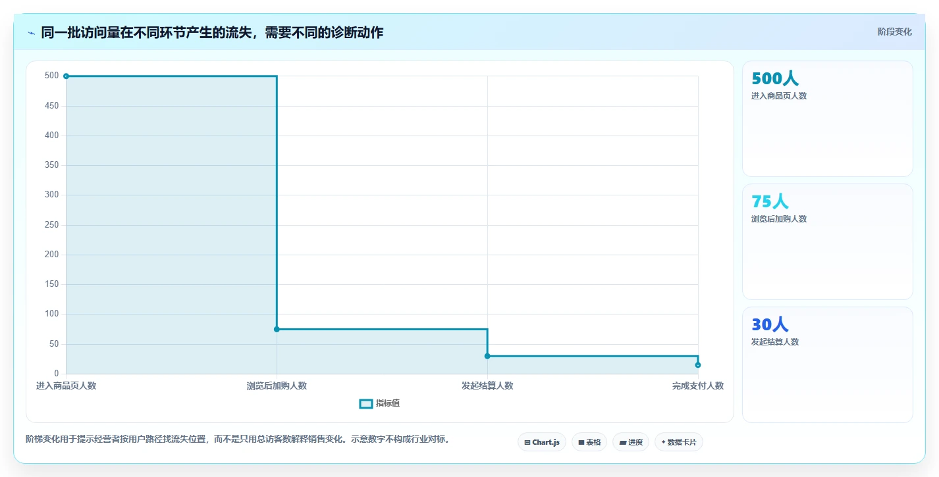Screen dimensions: 939x477
Task: Select the Chart.js tag chip
Action: click(541, 442)
